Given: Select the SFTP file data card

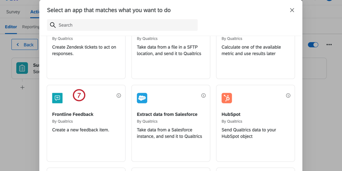Looking at the screenshot, I should point(171,57).
